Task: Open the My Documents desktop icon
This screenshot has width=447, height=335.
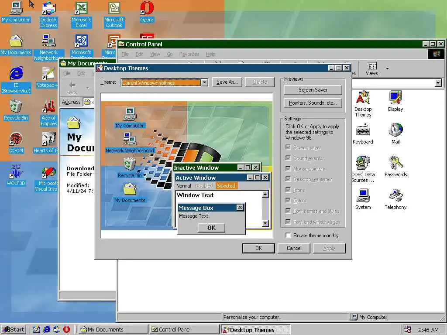Action: pyautogui.click(x=16, y=45)
